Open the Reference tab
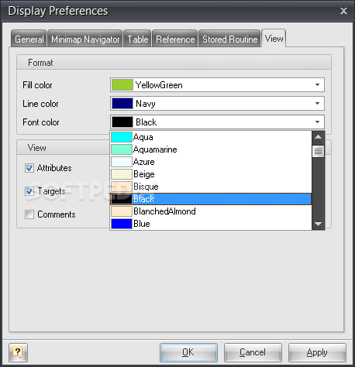Image resolution: width=355 pixels, height=367 pixels. pos(175,39)
